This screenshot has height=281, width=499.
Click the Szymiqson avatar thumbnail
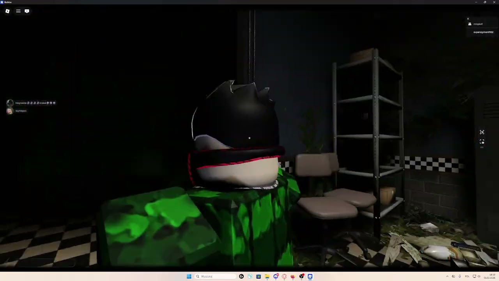click(10, 111)
